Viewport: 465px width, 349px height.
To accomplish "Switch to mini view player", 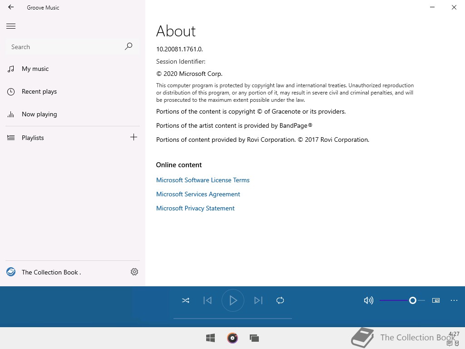I will coord(436,301).
